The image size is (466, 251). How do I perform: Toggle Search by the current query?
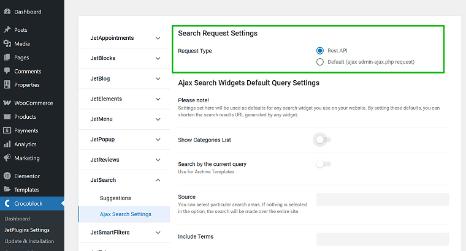click(x=323, y=164)
